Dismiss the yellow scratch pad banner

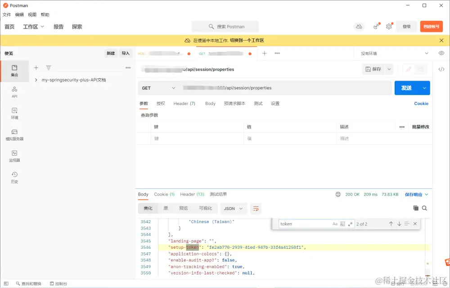tap(441, 41)
